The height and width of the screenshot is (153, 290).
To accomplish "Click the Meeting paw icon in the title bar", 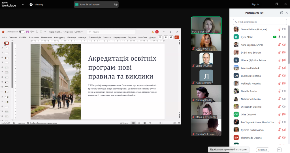I will [x=31, y=4].
